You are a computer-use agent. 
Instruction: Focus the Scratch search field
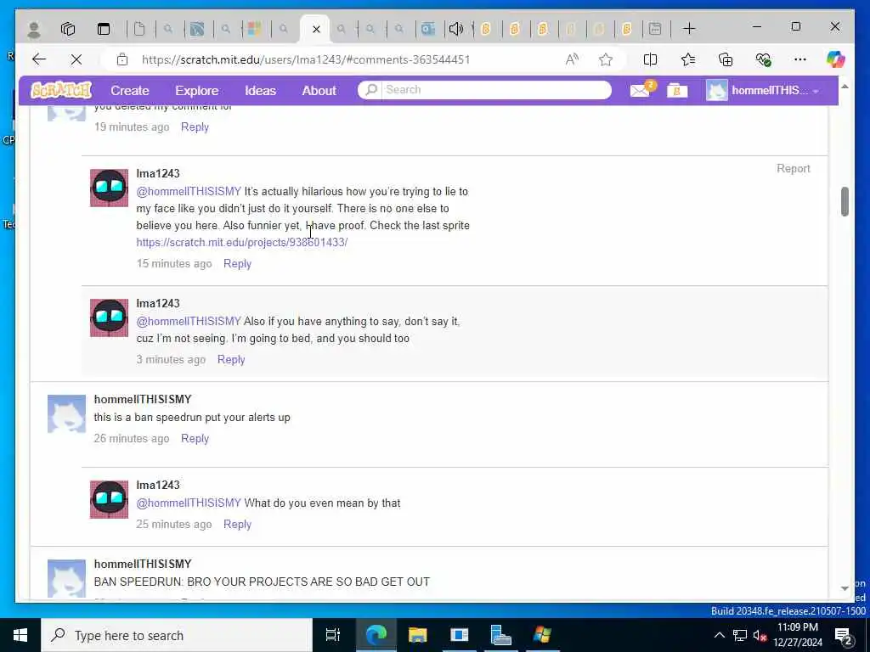pyautogui.click(x=495, y=90)
